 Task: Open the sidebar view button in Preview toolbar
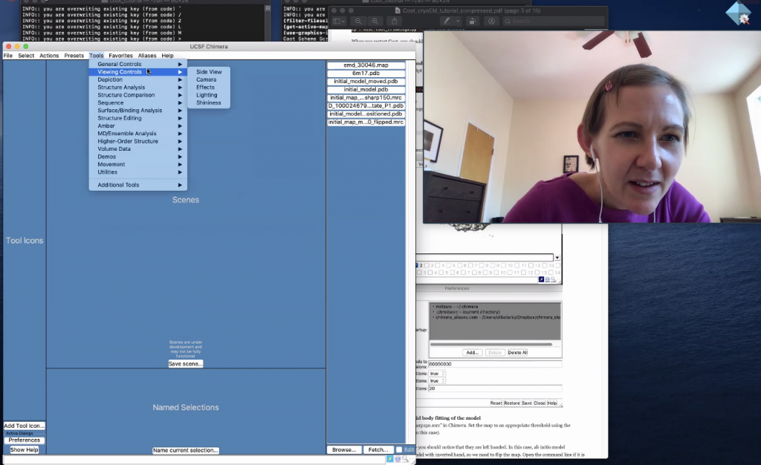pos(339,21)
